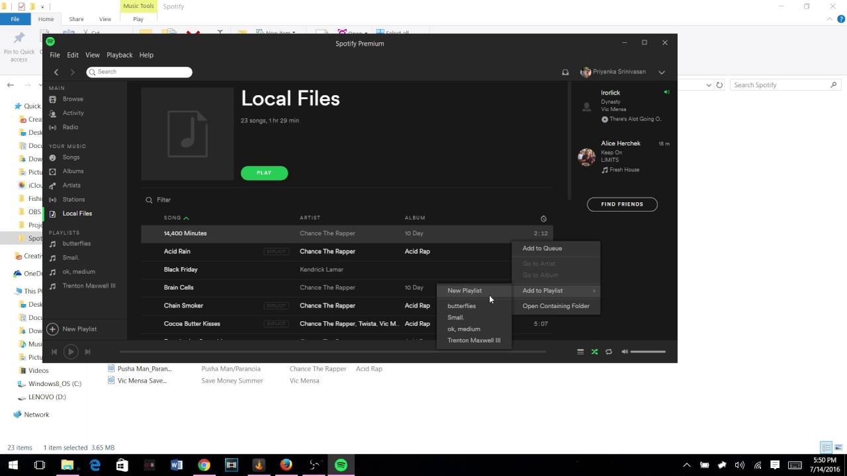Click the next track button

pyautogui.click(x=87, y=352)
